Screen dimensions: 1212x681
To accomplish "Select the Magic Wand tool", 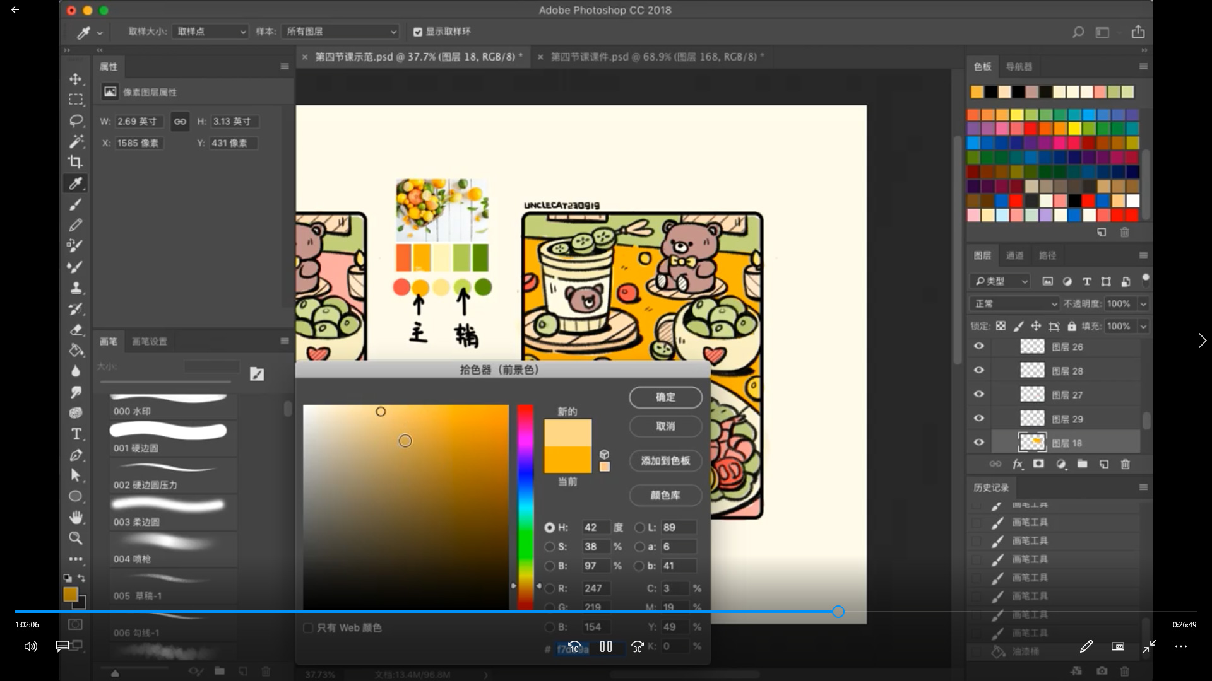I will 76,141.
